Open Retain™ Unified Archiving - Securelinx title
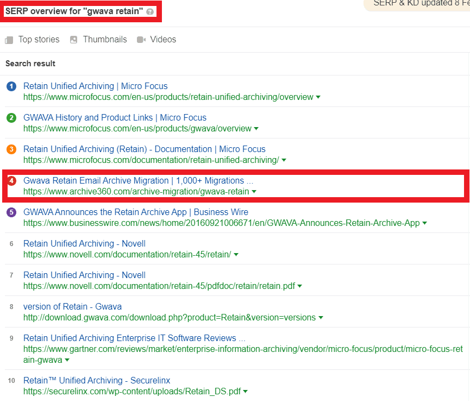470x403 pixels. [x=97, y=380]
